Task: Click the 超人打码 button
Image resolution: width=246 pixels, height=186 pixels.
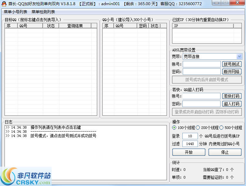Action: tap(232, 104)
